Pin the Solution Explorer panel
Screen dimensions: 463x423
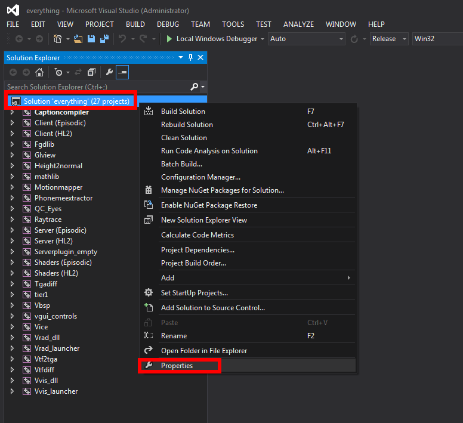(190, 57)
